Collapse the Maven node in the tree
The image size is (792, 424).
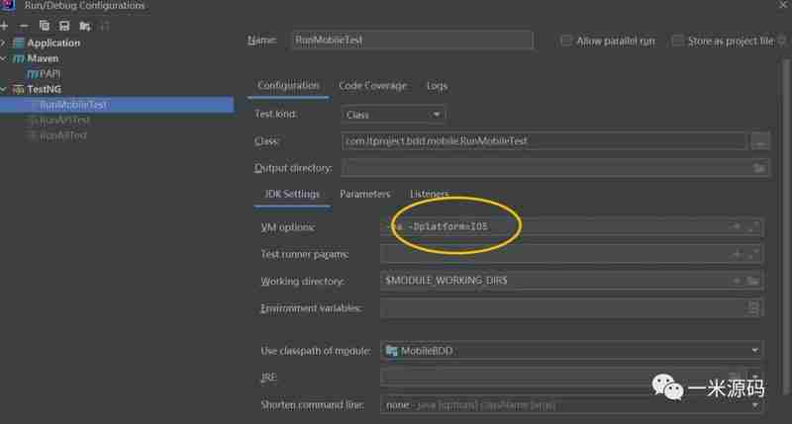pyautogui.click(x=3, y=58)
